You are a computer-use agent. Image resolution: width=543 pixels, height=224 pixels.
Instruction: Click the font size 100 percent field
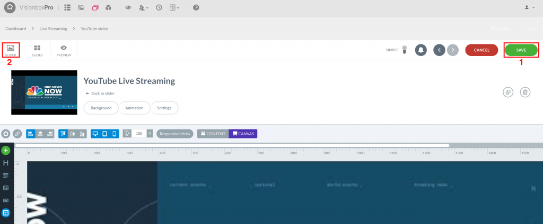point(139,134)
